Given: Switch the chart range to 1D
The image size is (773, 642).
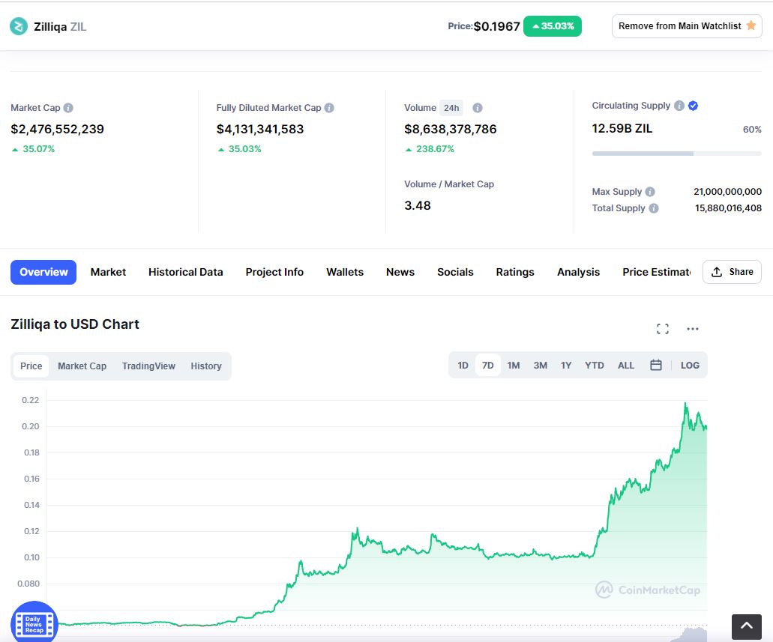Looking at the screenshot, I should tap(463, 365).
